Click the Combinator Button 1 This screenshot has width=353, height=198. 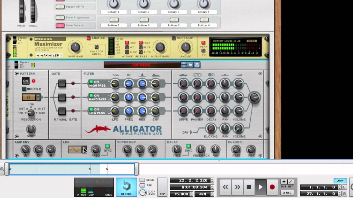coord(114,20)
